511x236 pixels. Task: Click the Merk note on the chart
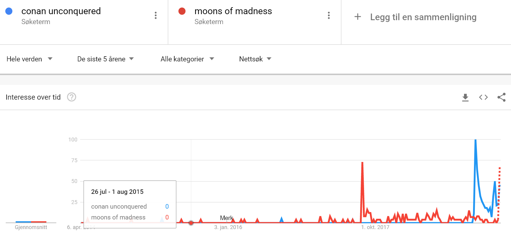226,218
